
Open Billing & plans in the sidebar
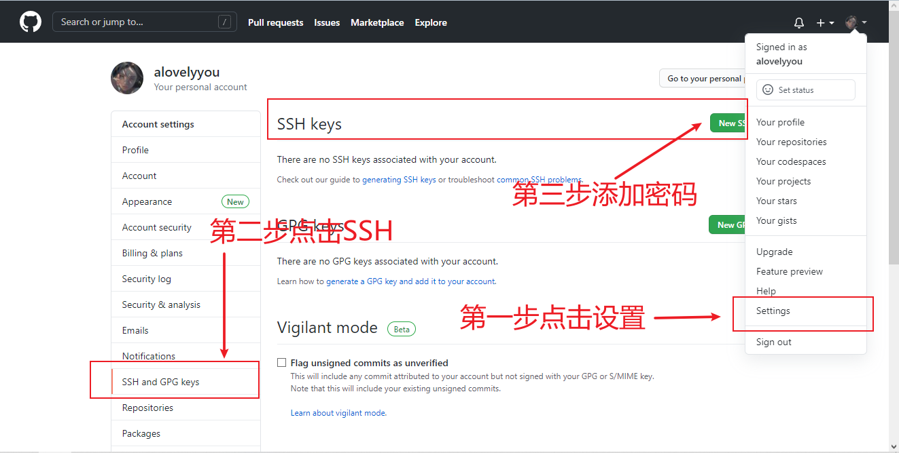[186, 253]
